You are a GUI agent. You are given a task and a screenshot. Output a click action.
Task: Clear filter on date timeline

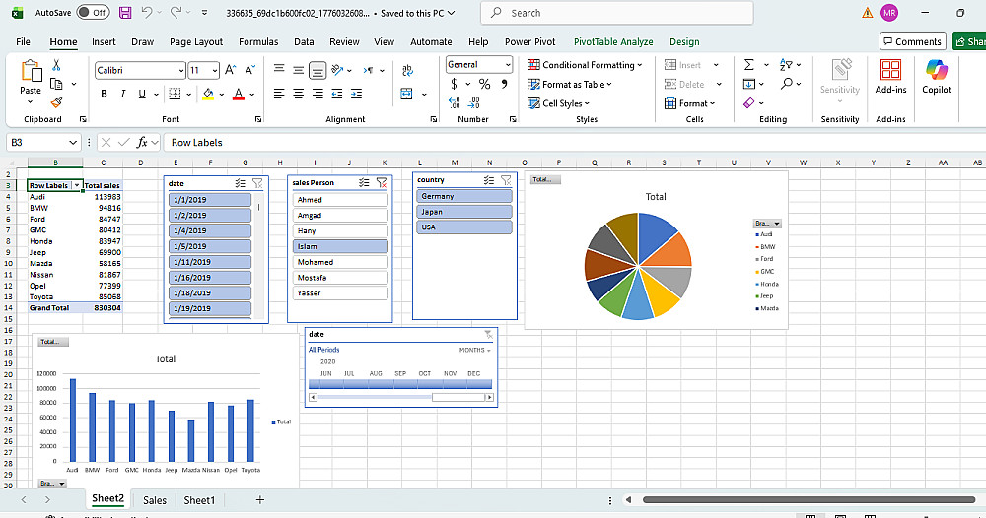coord(488,335)
